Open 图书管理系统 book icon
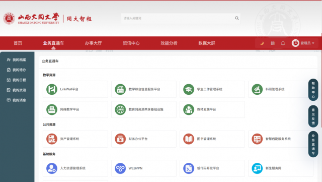322x182 pixels. click(189, 139)
